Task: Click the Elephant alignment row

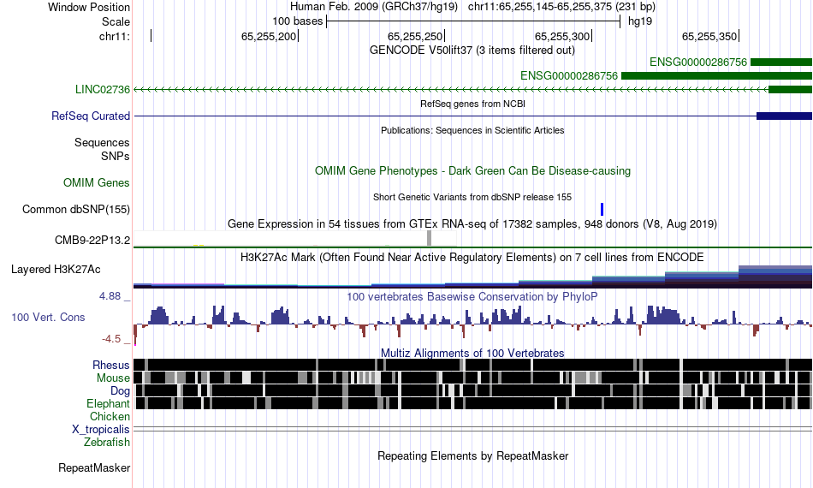Action: (472, 403)
